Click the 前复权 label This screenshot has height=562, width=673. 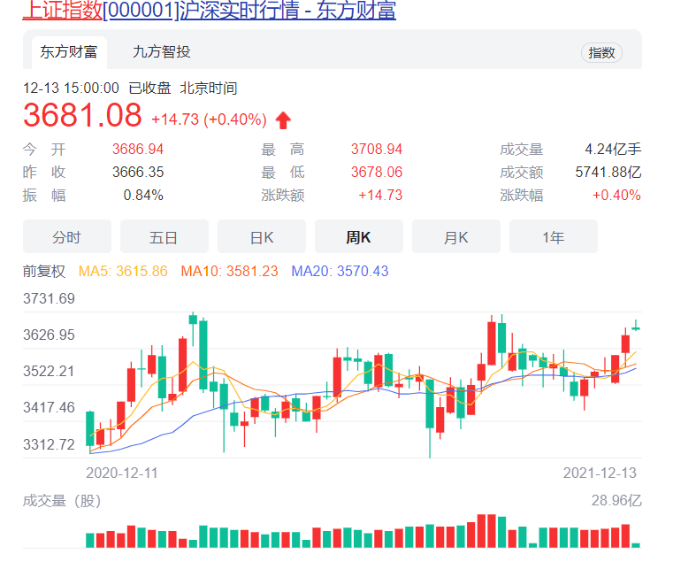click(44, 272)
